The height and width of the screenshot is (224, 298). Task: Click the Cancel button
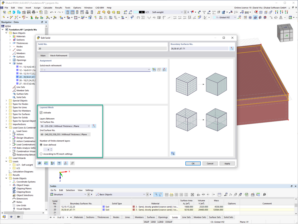tap(210, 163)
